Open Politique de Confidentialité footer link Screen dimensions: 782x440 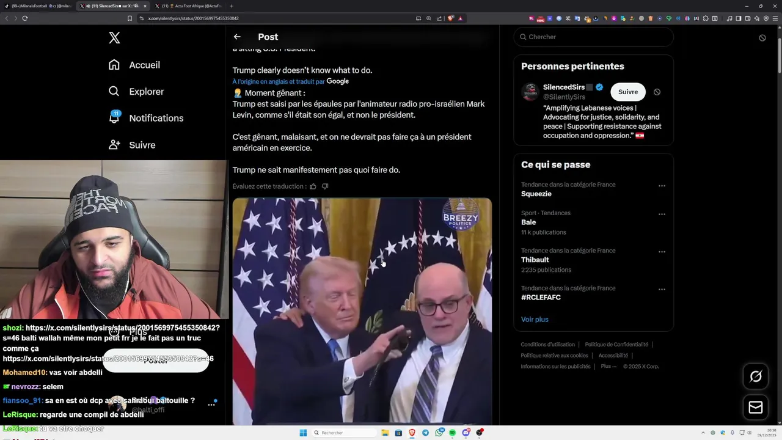point(616,345)
